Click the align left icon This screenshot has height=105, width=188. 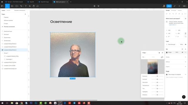pos(167,14)
